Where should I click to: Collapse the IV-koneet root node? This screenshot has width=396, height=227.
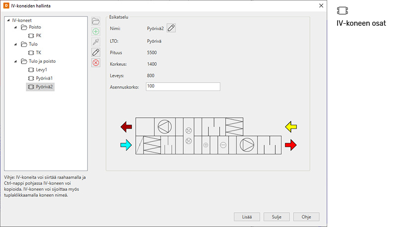point(8,20)
